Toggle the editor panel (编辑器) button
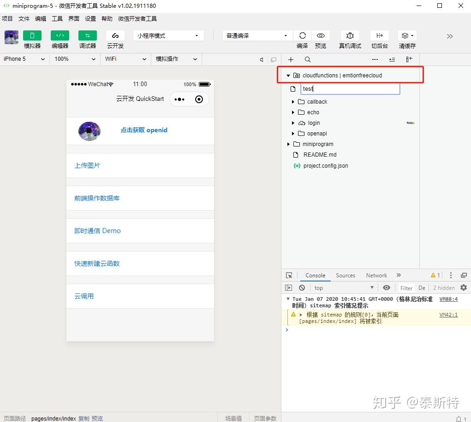This screenshot has width=471, height=422. pyautogui.click(x=60, y=35)
